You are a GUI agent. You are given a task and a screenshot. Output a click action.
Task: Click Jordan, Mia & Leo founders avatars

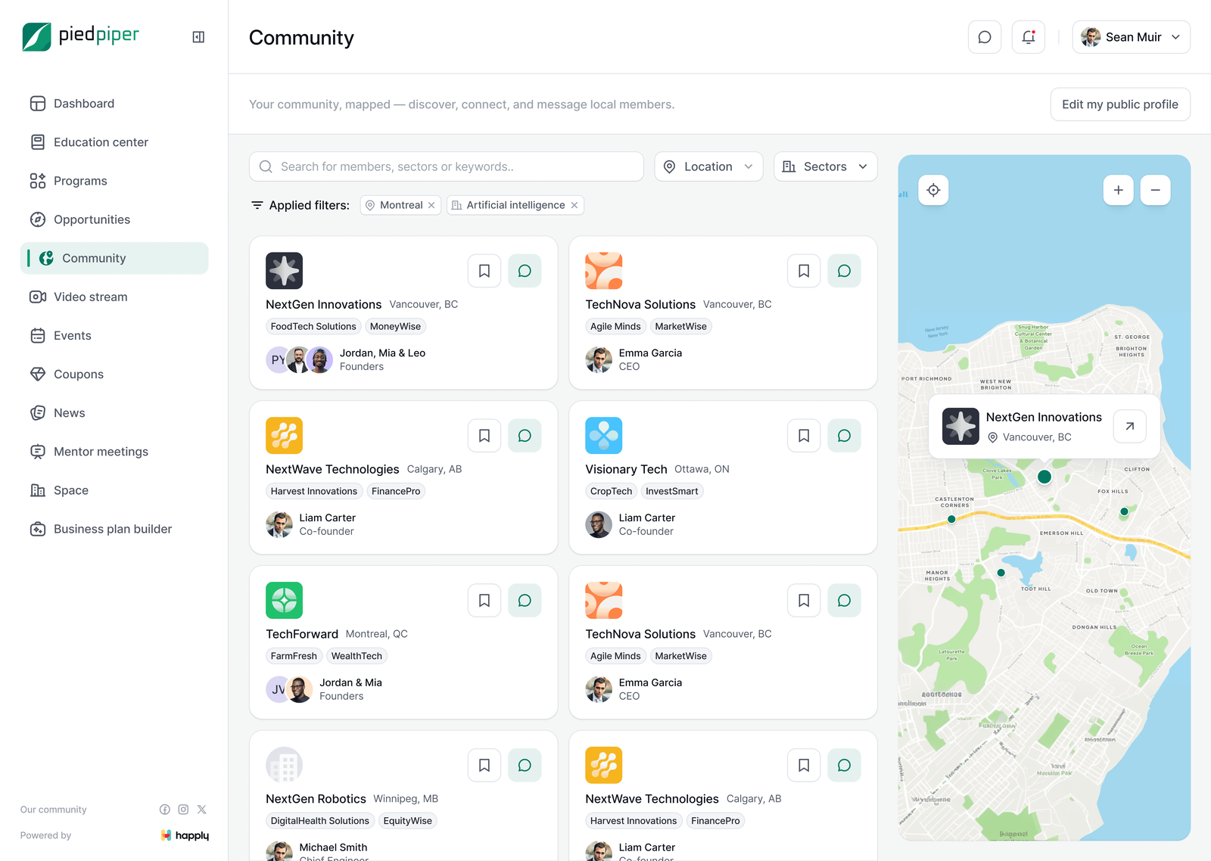click(x=300, y=360)
